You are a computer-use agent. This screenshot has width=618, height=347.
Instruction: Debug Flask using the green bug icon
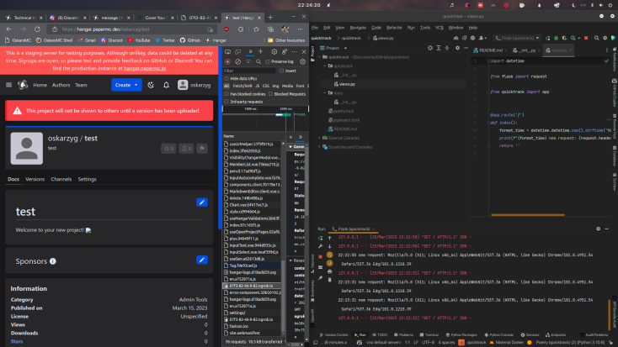(557, 38)
